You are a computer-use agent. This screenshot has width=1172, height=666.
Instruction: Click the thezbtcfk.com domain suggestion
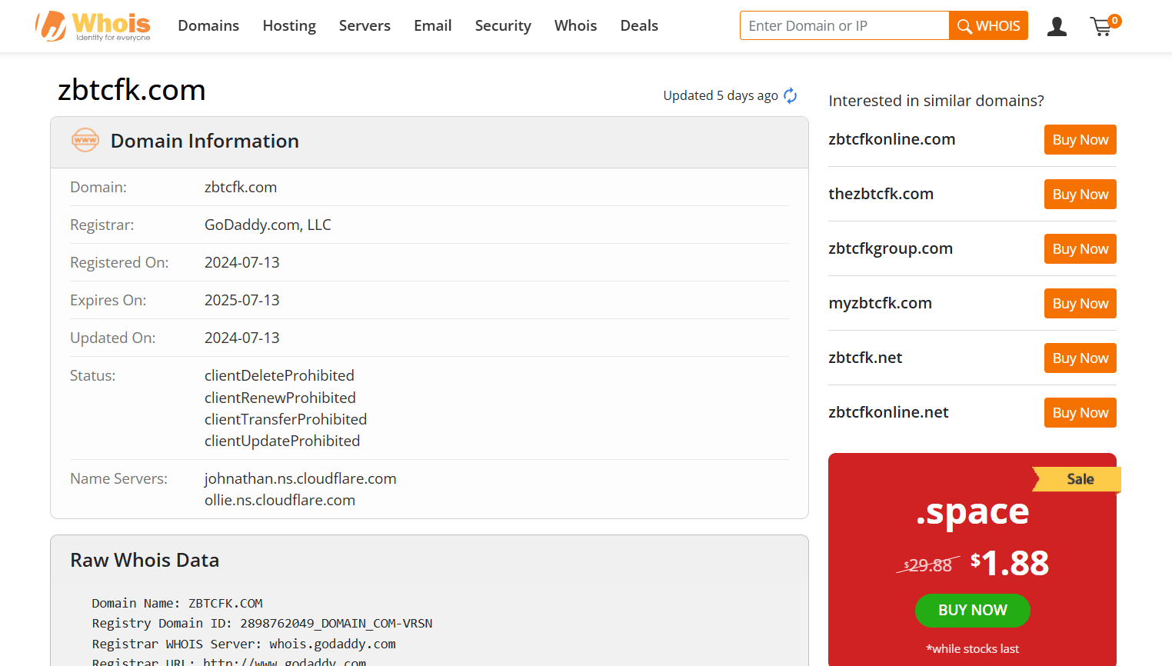click(881, 194)
